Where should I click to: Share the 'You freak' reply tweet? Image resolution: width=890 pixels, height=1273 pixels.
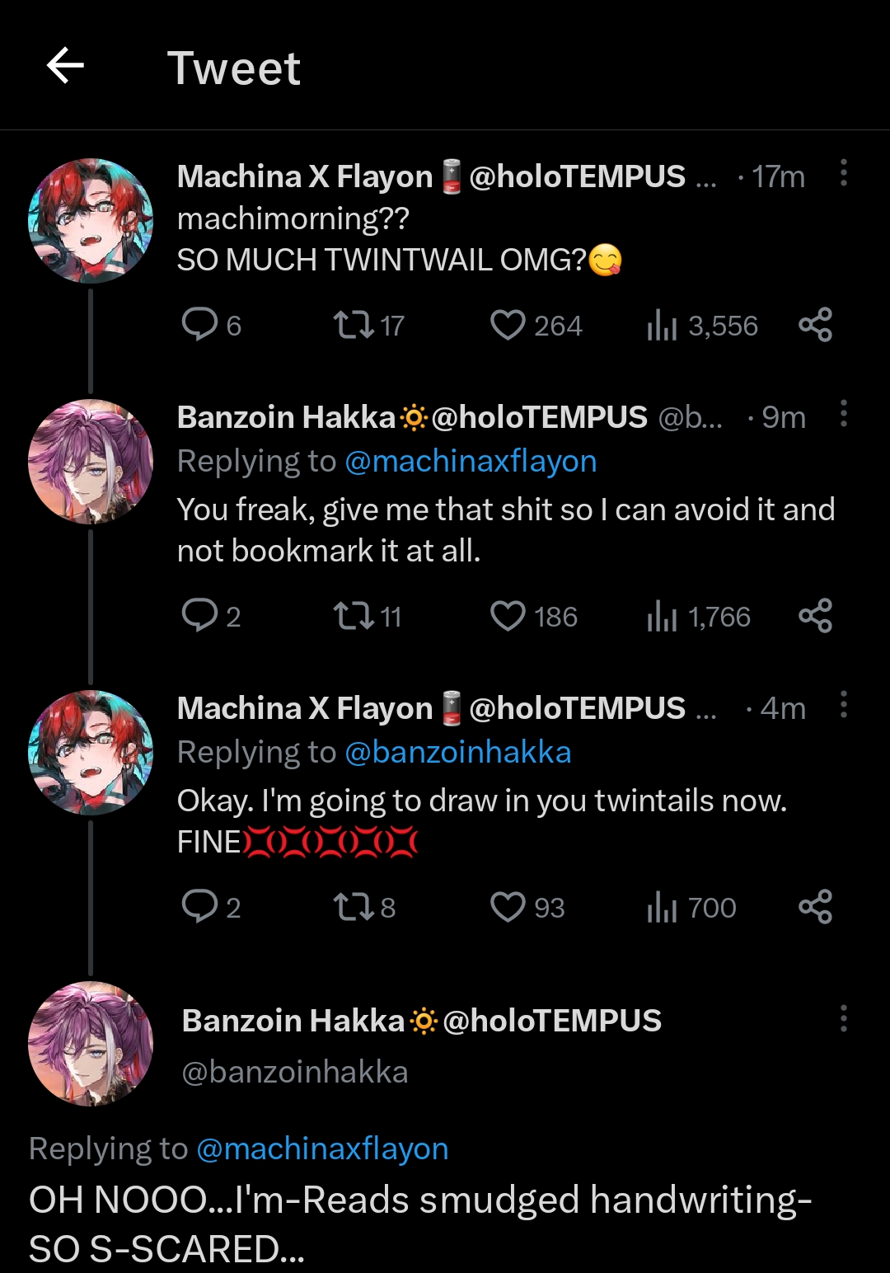pos(815,616)
